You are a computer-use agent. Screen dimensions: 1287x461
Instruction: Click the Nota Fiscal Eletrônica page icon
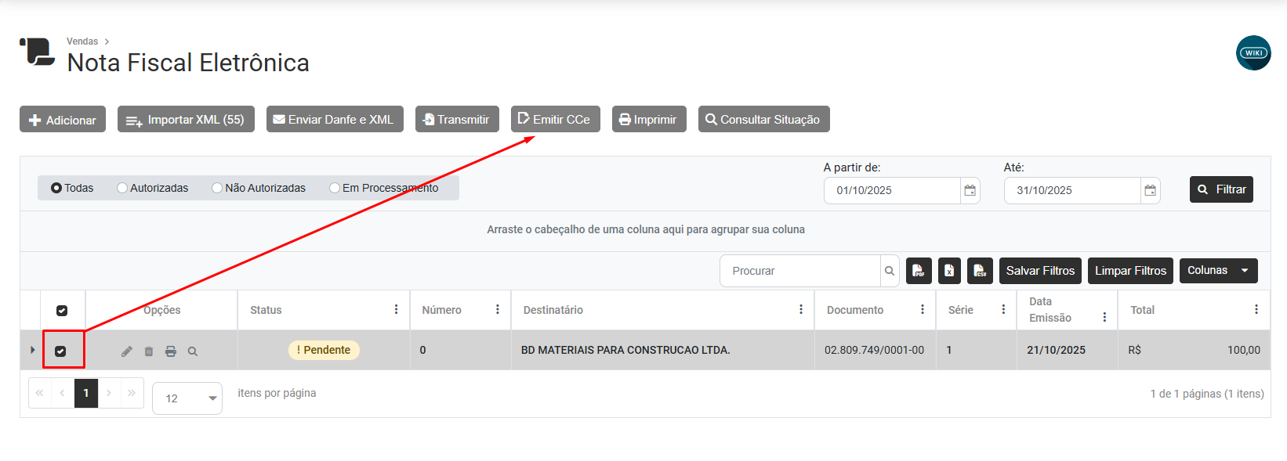coord(38,52)
